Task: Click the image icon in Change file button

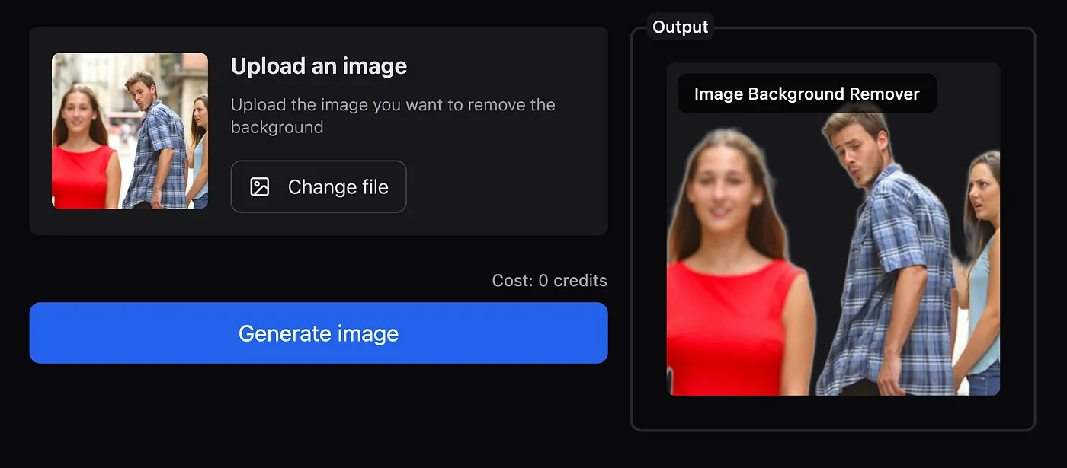Action: (260, 186)
